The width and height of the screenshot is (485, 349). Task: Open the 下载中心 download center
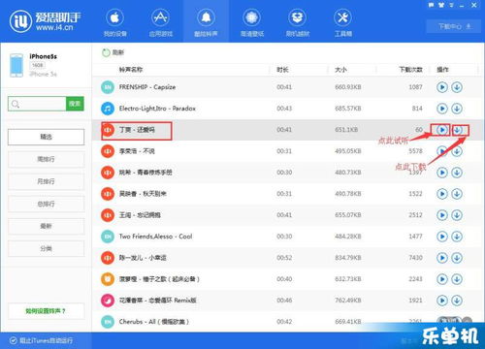(x=455, y=26)
